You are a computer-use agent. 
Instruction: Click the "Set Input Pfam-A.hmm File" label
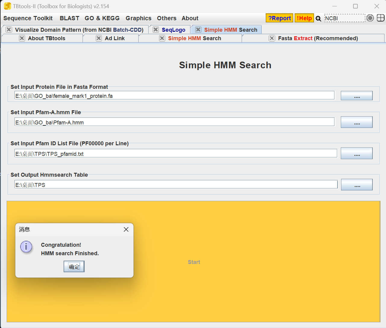point(46,112)
